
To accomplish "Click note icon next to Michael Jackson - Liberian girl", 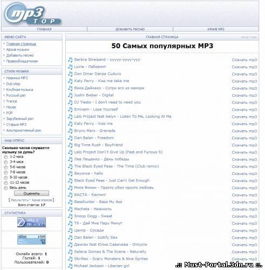I will click(70, 266).
